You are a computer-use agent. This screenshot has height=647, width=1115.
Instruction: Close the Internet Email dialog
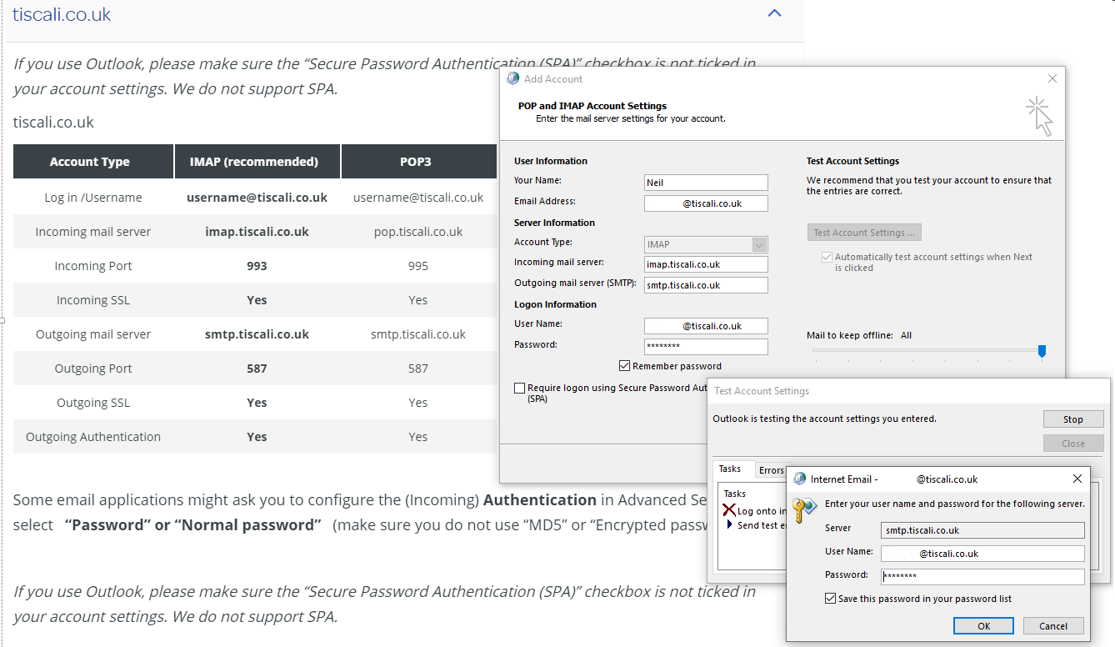click(x=1077, y=479)
